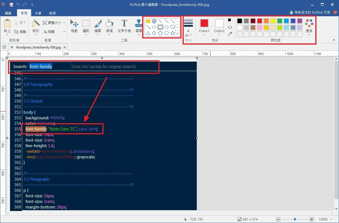
Task: Expand the 調整大小 resize dropdown arrow
Action: pyautogui.click(x=64, y=23)
